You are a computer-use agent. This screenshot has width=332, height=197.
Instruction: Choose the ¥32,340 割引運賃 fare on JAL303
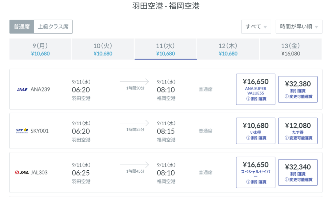point(298,172)
